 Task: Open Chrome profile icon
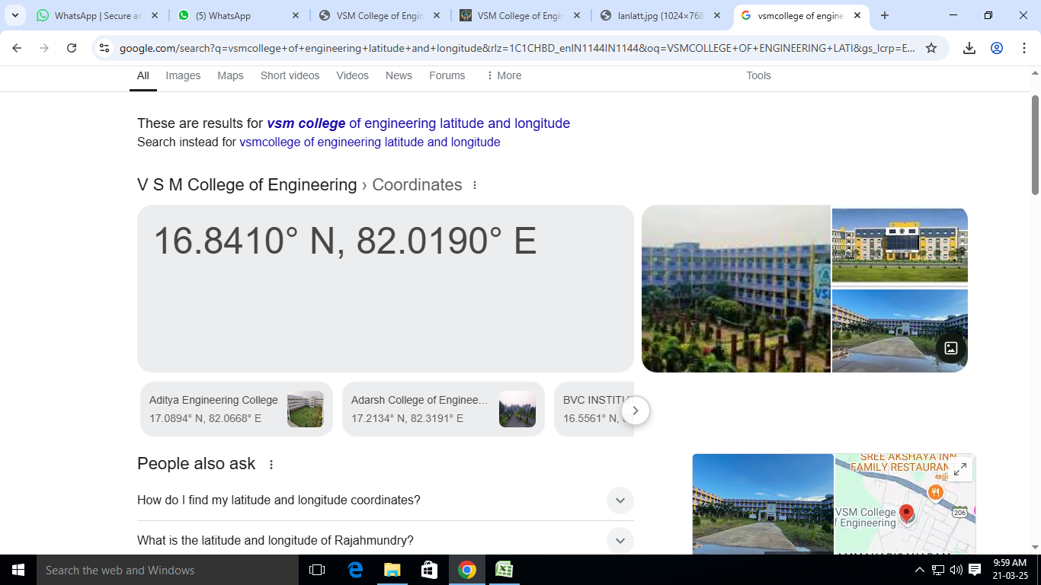(x=997, y=48)
